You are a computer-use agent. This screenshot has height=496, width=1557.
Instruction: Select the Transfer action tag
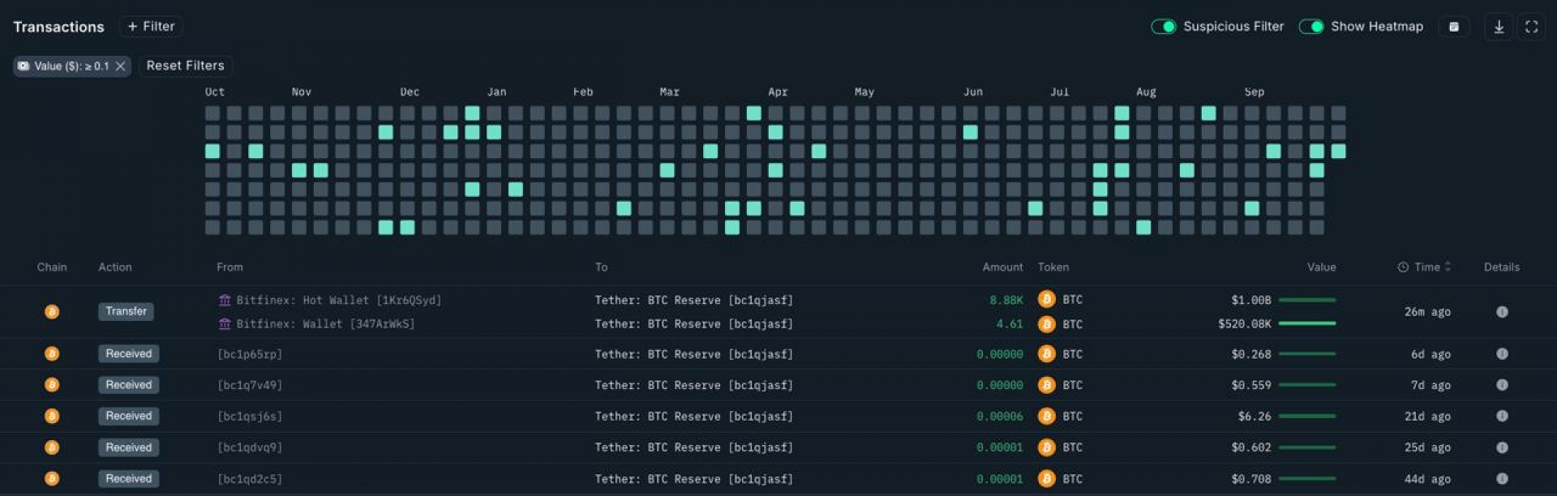126,311
